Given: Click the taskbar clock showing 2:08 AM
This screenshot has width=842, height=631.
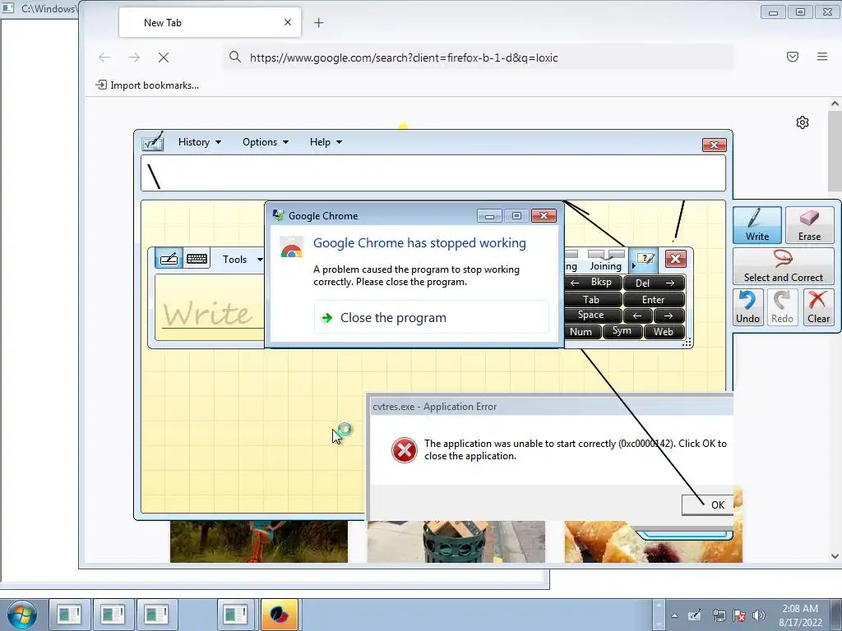Looking at the screenshot, I should [x=800, y=615].
